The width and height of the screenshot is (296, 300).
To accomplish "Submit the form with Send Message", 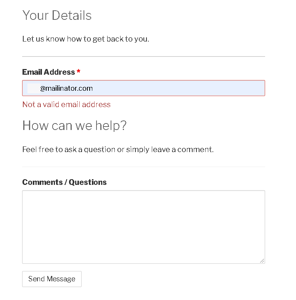I will [52, 279].
